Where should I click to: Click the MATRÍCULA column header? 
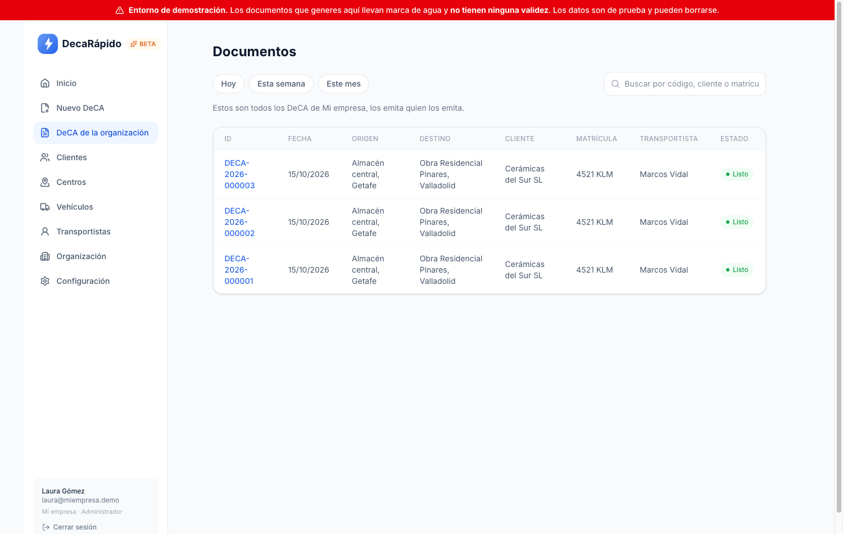(596, 139)
